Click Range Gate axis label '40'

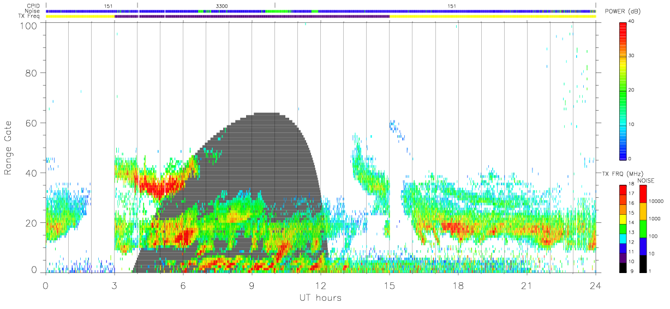click(32, 173)
